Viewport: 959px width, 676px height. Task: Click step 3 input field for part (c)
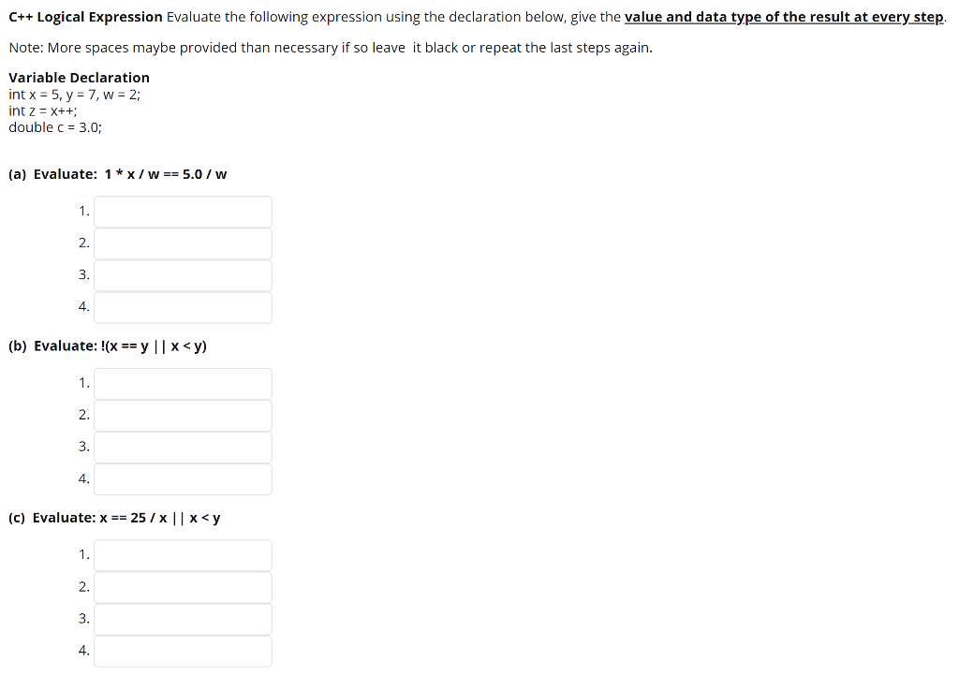pyautogui.click(x=183, y=618)
